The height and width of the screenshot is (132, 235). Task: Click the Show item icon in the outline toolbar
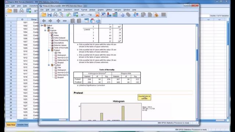73,21
